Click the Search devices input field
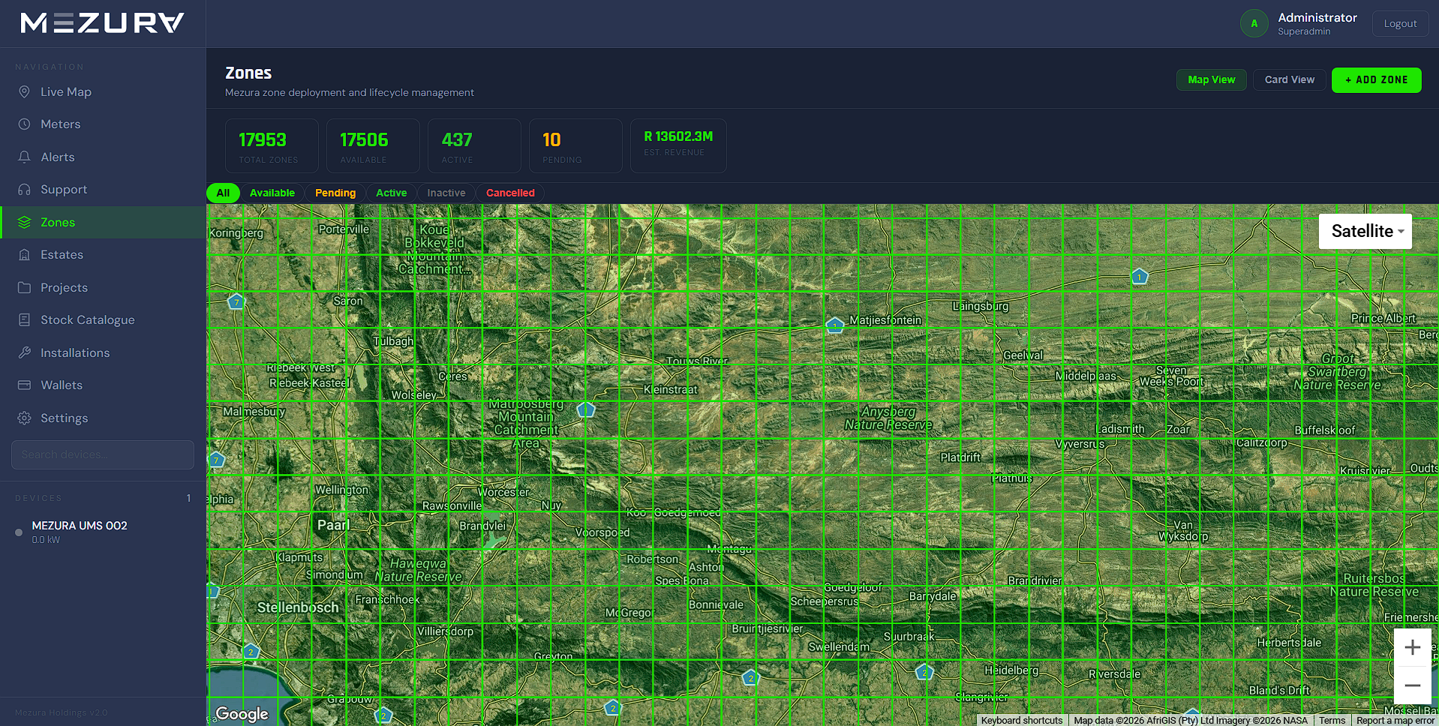The height and width of the screenshot is (726, 1439). pyautogui.click(x=103, y=454)
